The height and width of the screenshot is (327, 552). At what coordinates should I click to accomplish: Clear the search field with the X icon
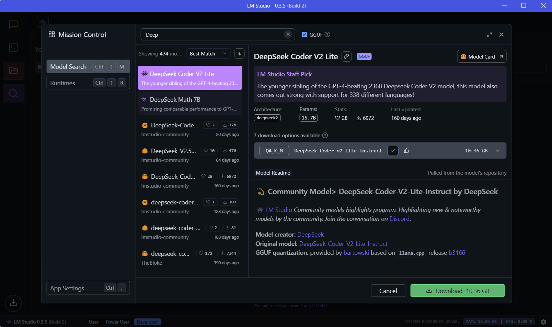tap(288, 35)
